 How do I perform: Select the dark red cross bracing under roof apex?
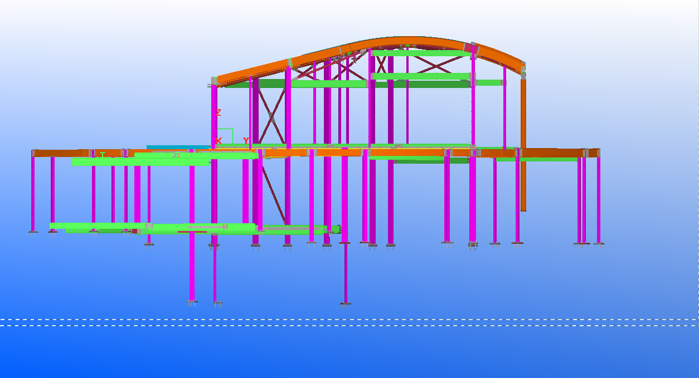click(x=381, y=65)
